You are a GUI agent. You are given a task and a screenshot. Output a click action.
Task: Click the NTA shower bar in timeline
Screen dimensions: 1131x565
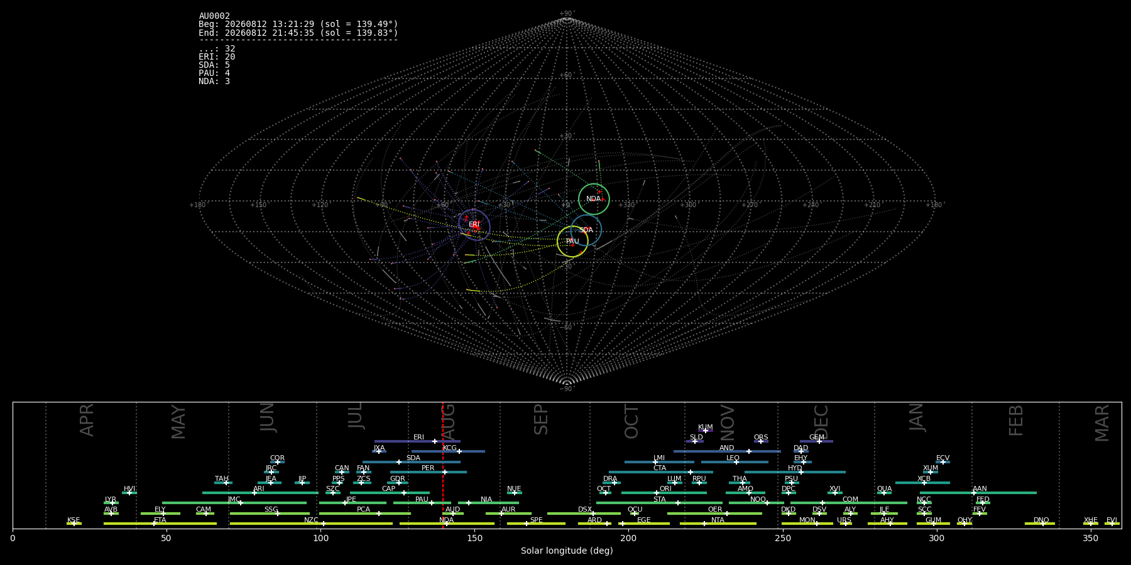point(718,524)
